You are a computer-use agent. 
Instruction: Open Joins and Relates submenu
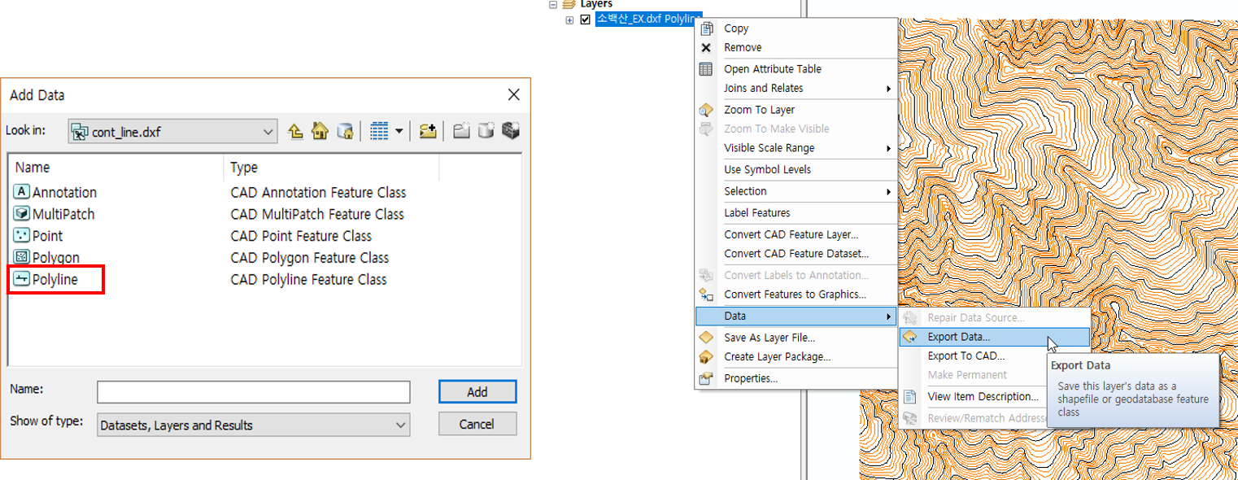796,88
